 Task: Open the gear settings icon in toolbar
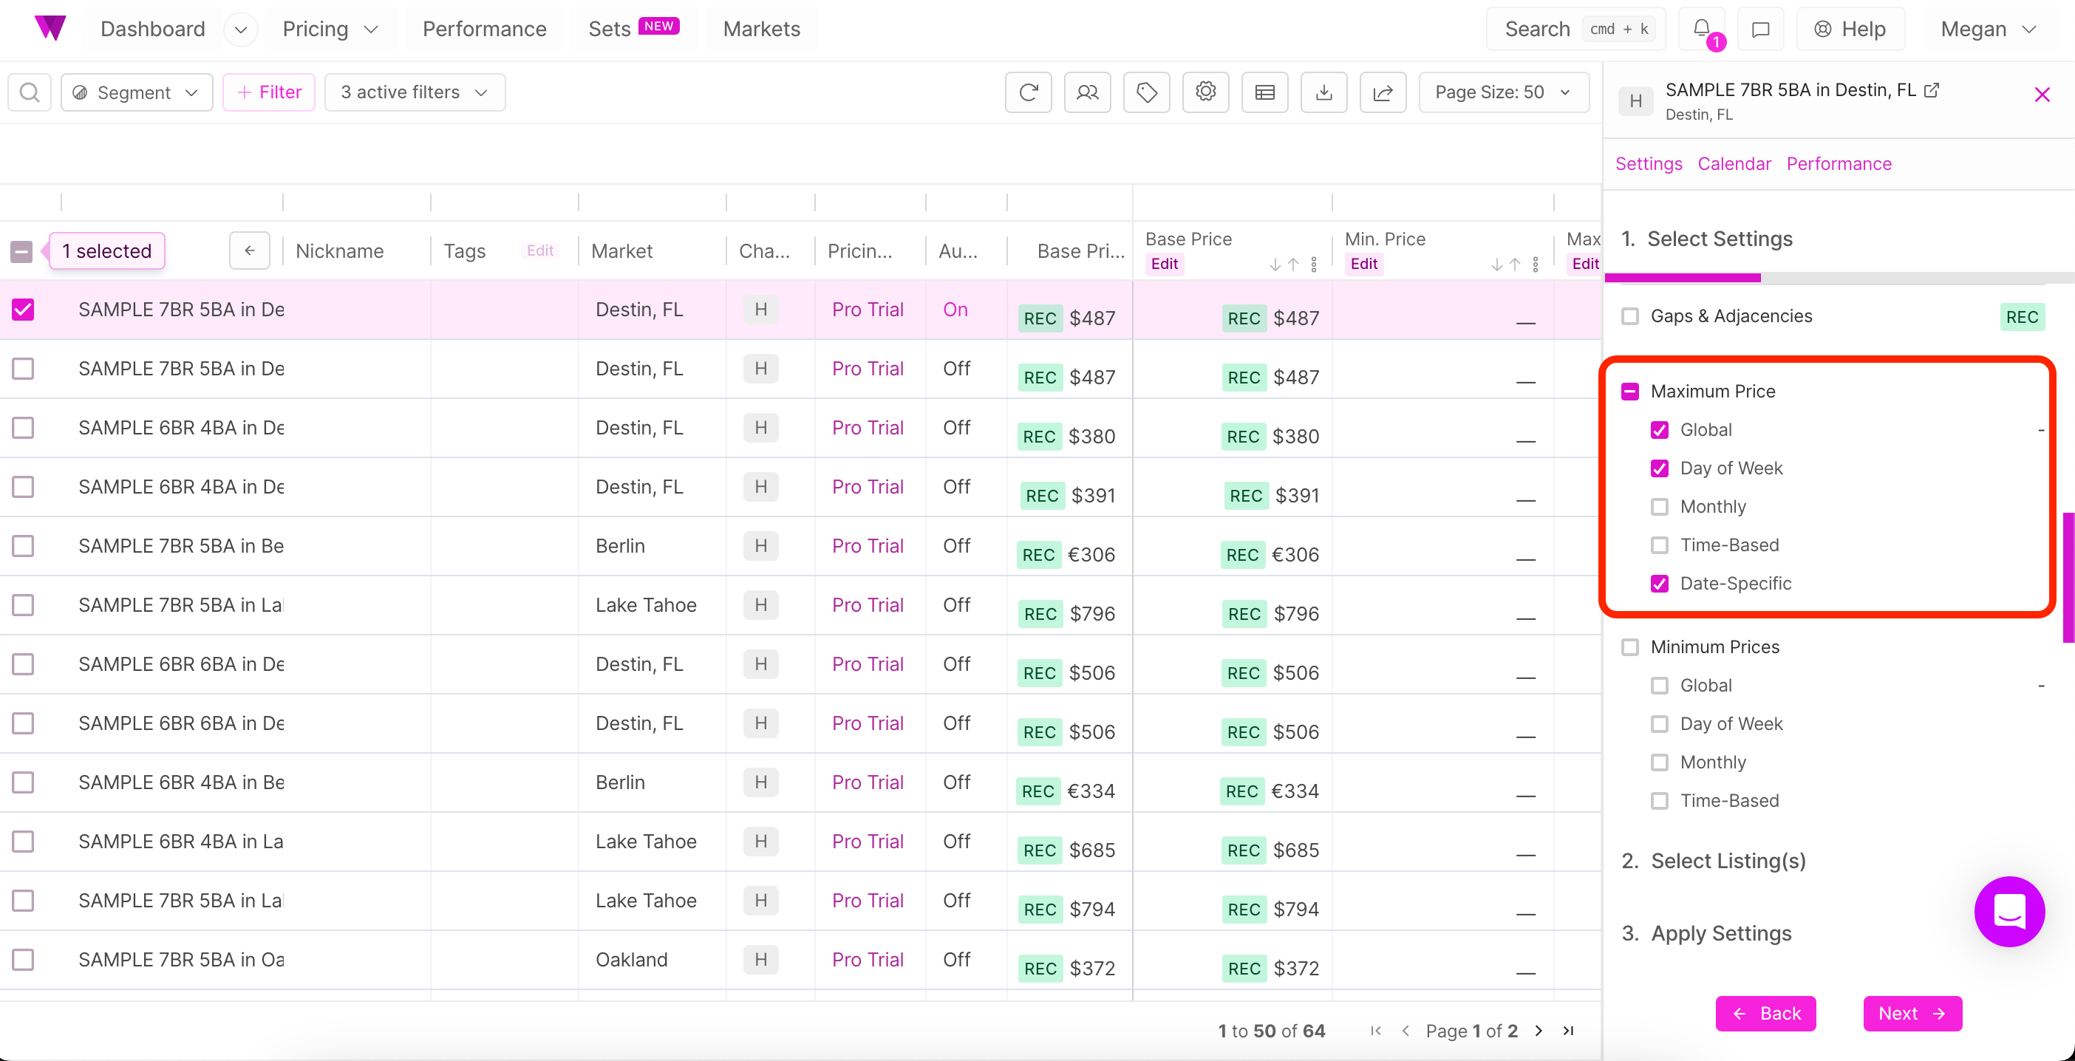(1205, 92)
